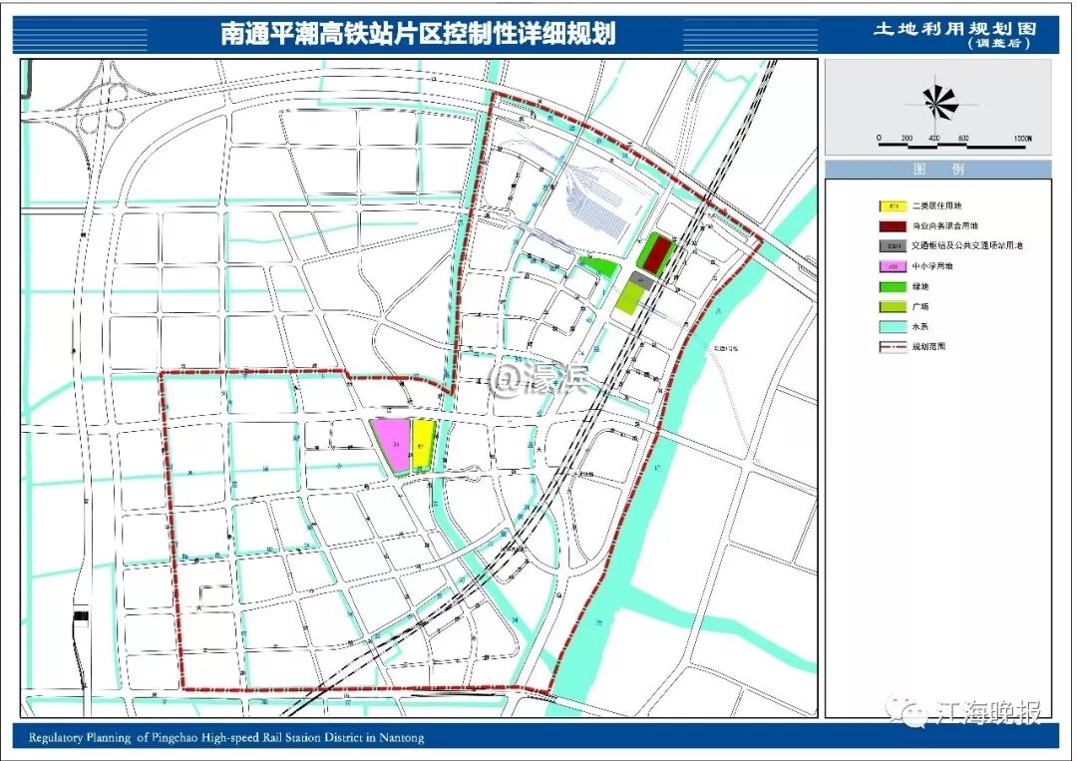Select pink 中小学用地 legend swatch
Viewport: 1077px width, 761px height.
pos(892,266)
